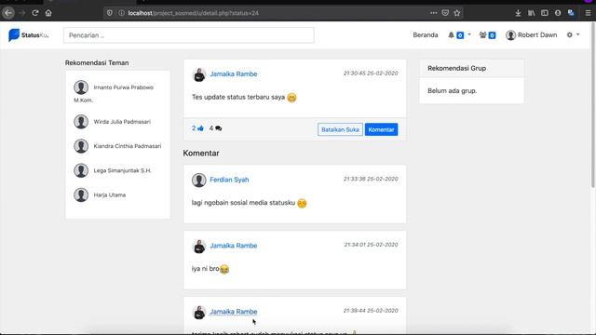Click text 'Belum ada grup.'
Image resolution: width=596 pixels, height=335 pixels.
pos(452,91)
